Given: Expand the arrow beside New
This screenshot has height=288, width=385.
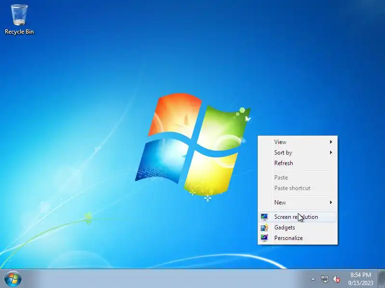Looking at the screenshot, I should point(331,202).
